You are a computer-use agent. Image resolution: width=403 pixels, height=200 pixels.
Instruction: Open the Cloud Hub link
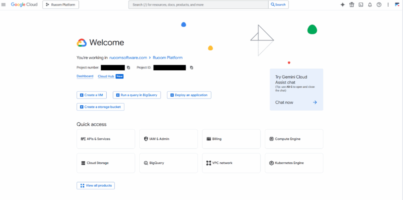point(106,76)
